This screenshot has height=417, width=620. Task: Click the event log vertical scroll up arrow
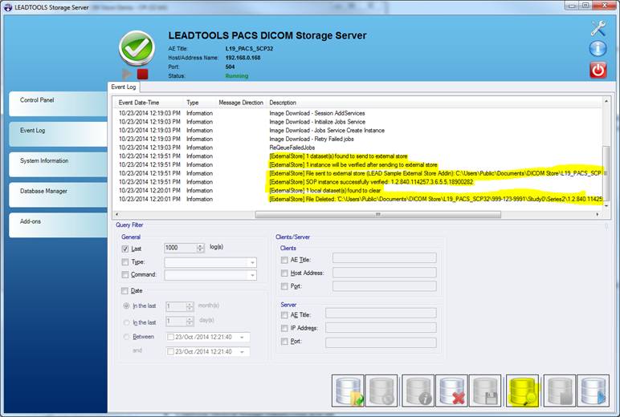pos(606,102)
